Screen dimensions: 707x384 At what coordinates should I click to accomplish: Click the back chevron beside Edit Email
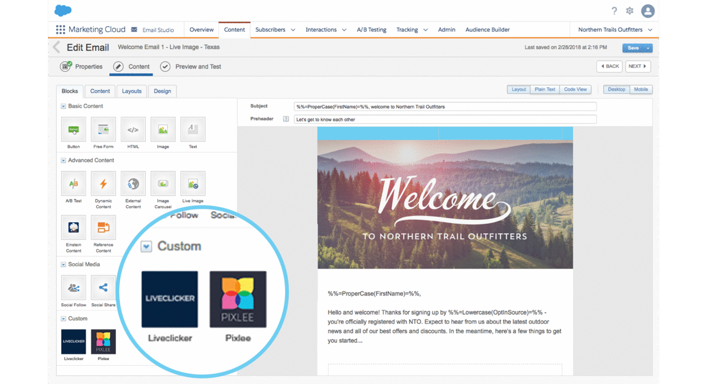pyautogui.click(x=56, y=48)
